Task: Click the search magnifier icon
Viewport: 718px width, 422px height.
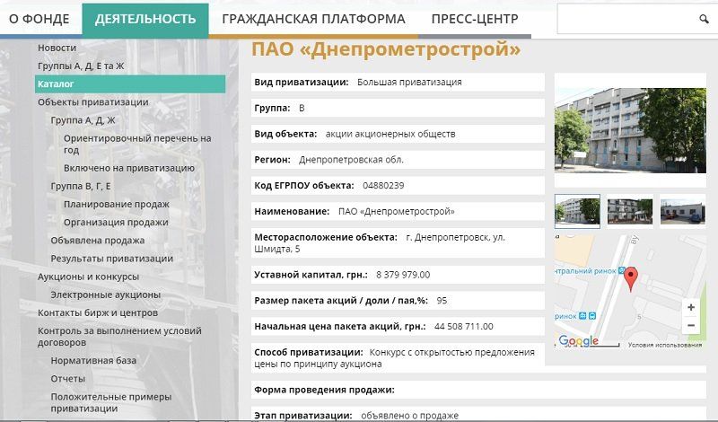Action: pos(704,19)
